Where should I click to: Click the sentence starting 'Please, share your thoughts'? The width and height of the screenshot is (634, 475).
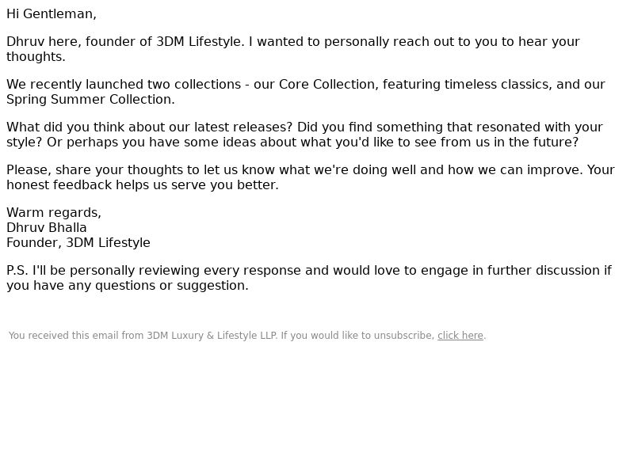click(x=295, y=170)
